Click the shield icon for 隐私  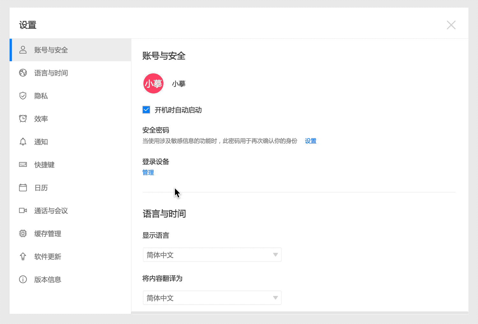pos(23,96)
